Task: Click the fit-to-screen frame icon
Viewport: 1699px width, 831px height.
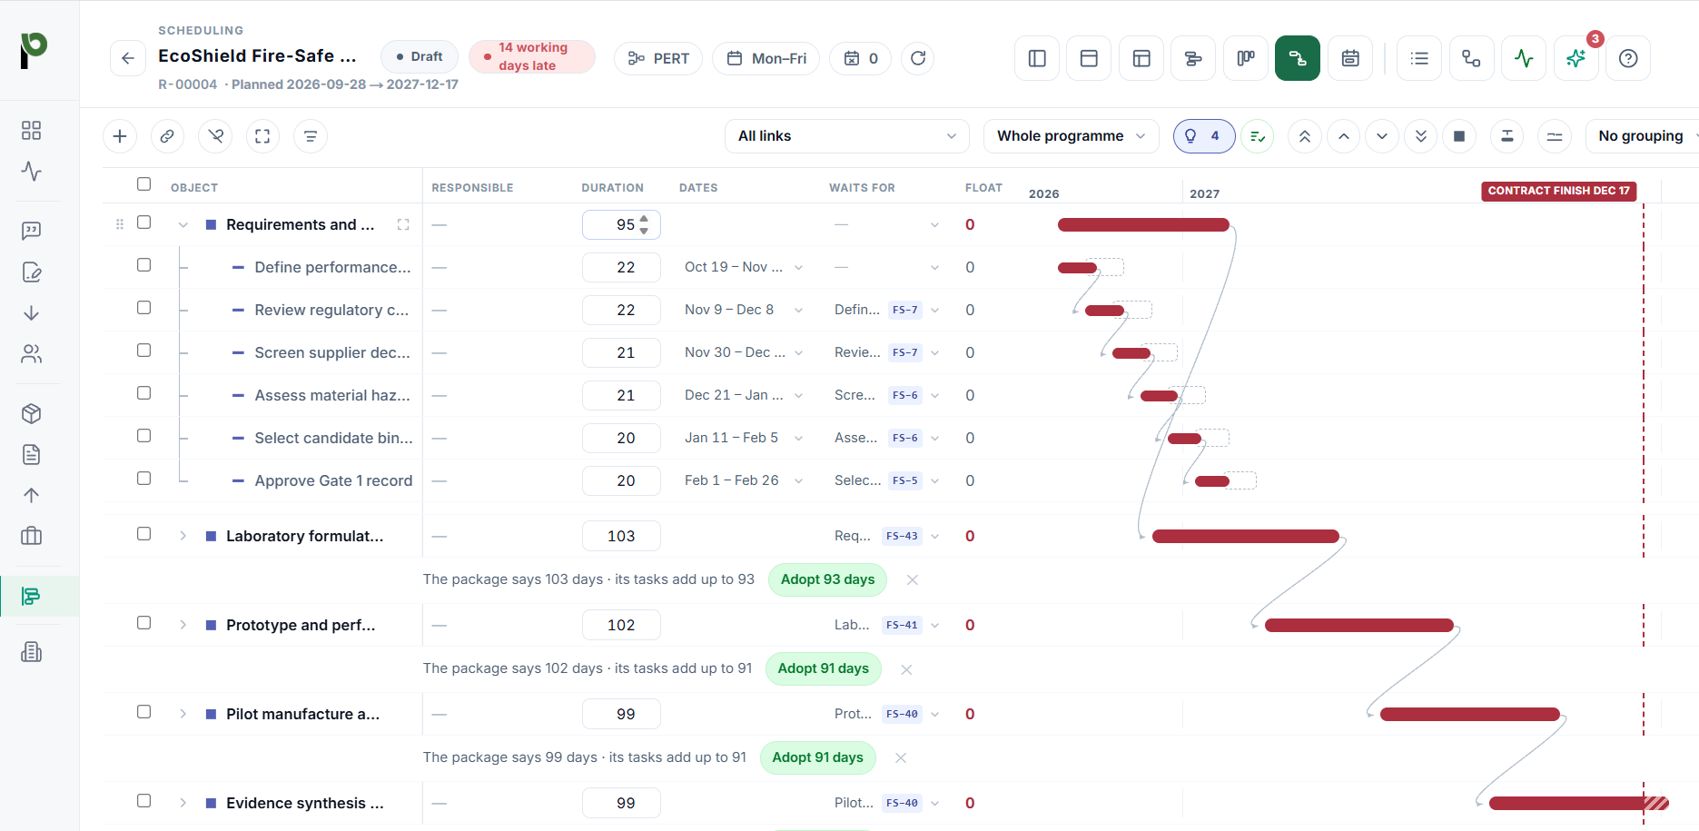Action: point(262,136)
